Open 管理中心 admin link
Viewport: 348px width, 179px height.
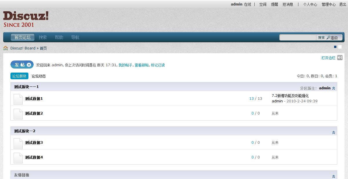(x=329, y=4)
